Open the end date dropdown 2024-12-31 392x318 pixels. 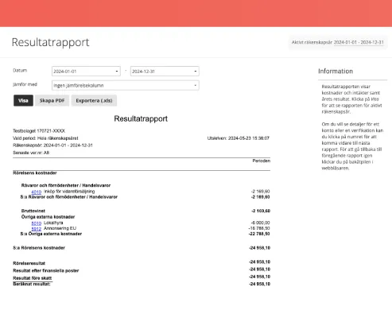[165, 72]
